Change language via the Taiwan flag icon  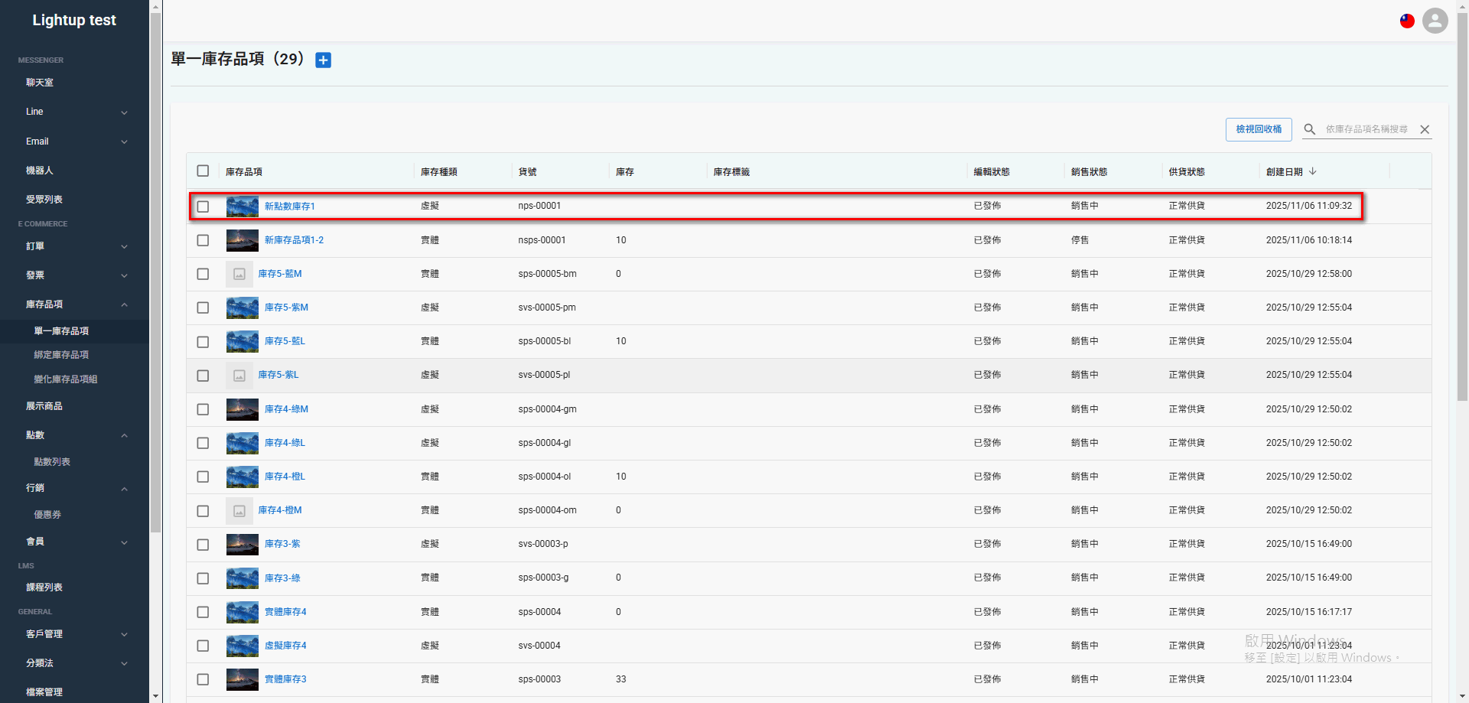coord(1407,21)
